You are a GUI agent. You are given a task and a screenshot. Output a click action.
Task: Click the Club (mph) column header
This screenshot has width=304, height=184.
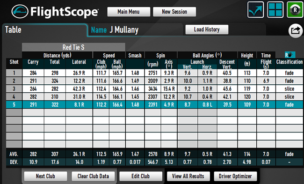[101, 64]
